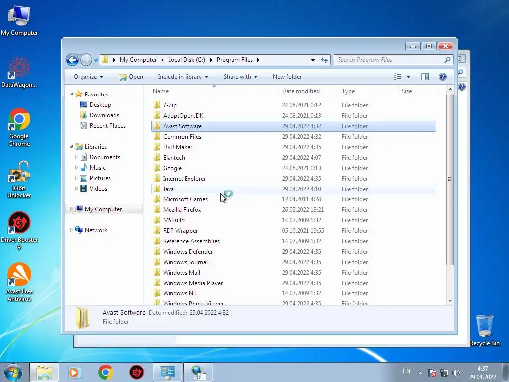Collapse the Favorites tree section
Viewport: 509px width, 382px height.
point(71,94)
